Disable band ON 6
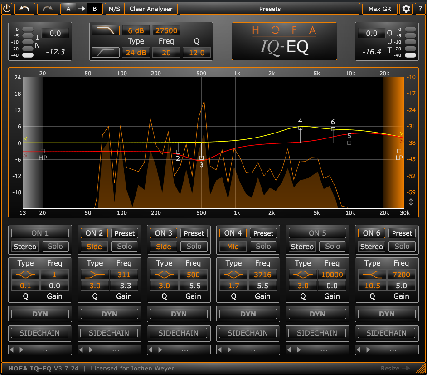 [372, 233]
